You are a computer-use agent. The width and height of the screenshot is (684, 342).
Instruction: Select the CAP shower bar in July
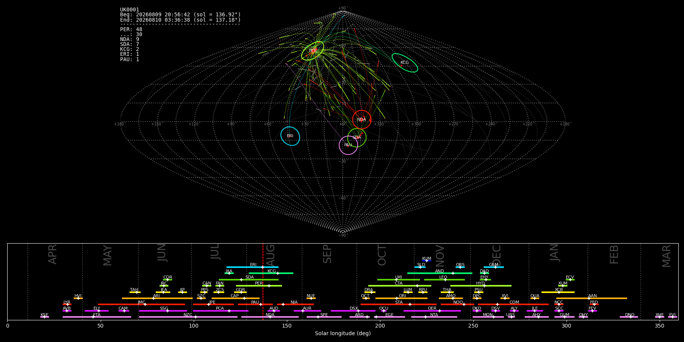236,298
